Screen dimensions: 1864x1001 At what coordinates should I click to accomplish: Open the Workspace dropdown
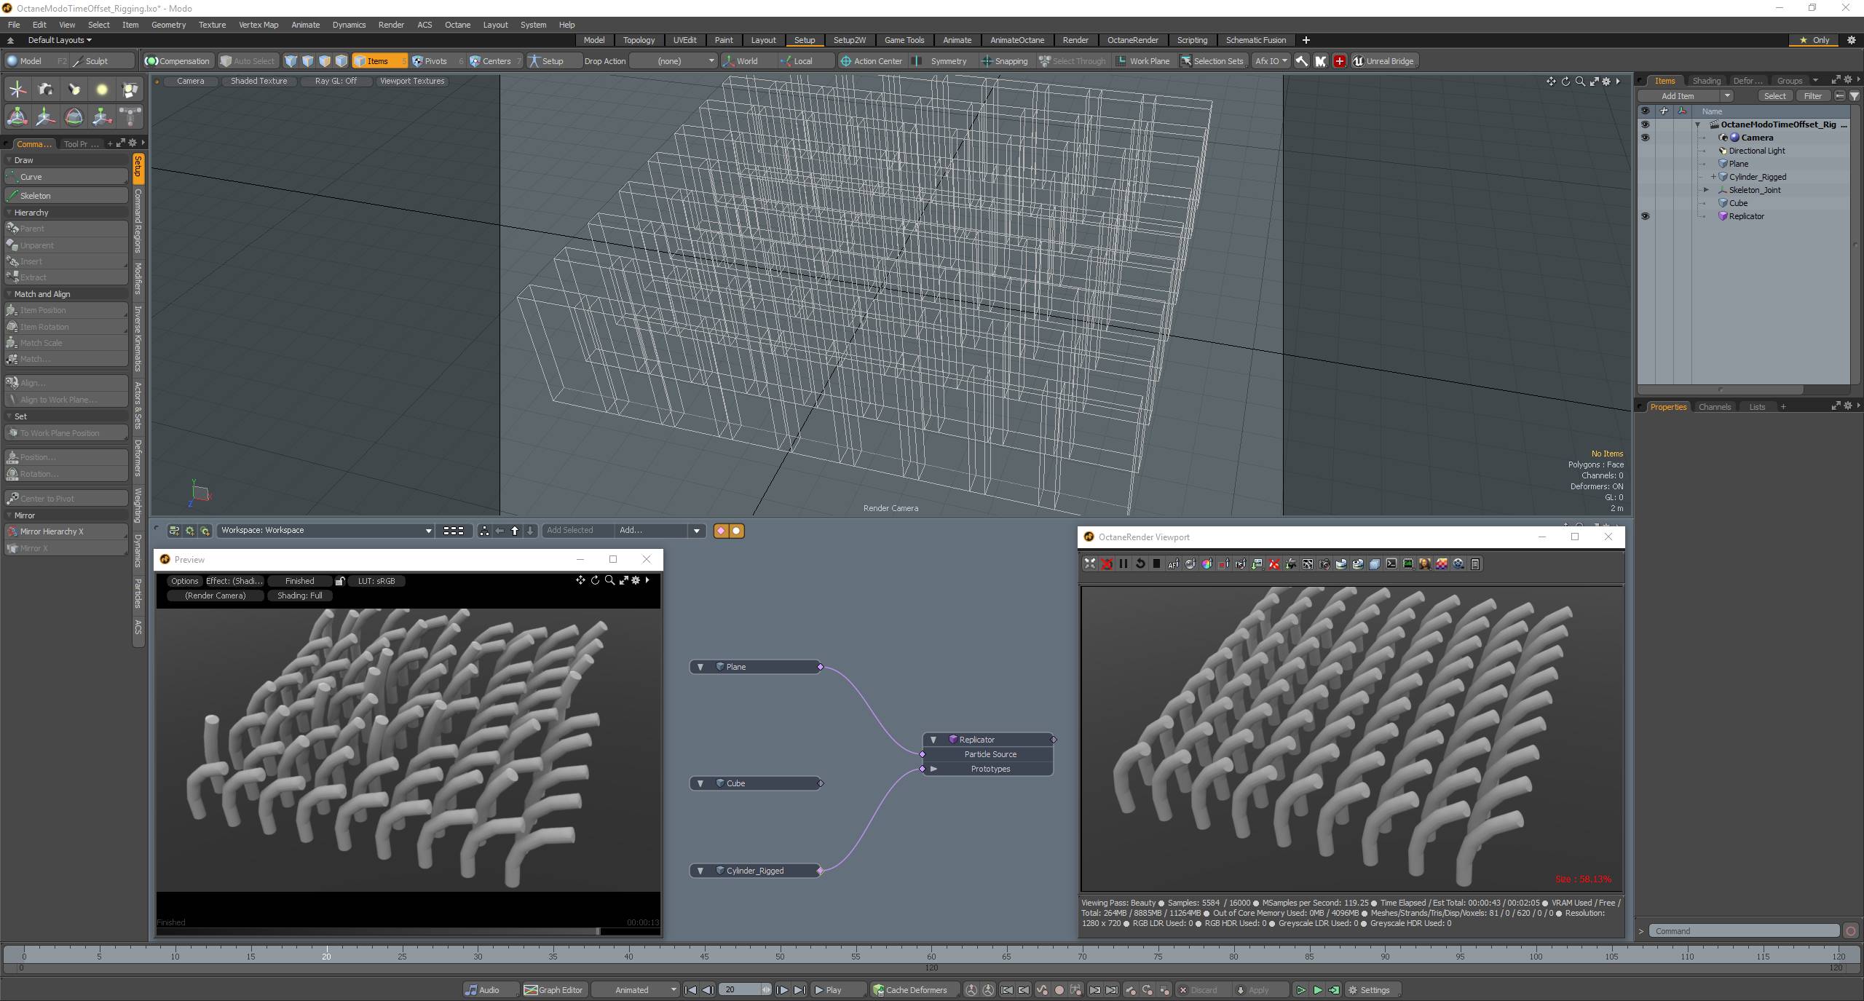(x=325, y=530)
